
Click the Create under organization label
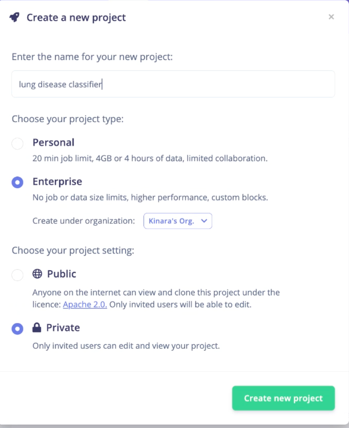point(84,221)
